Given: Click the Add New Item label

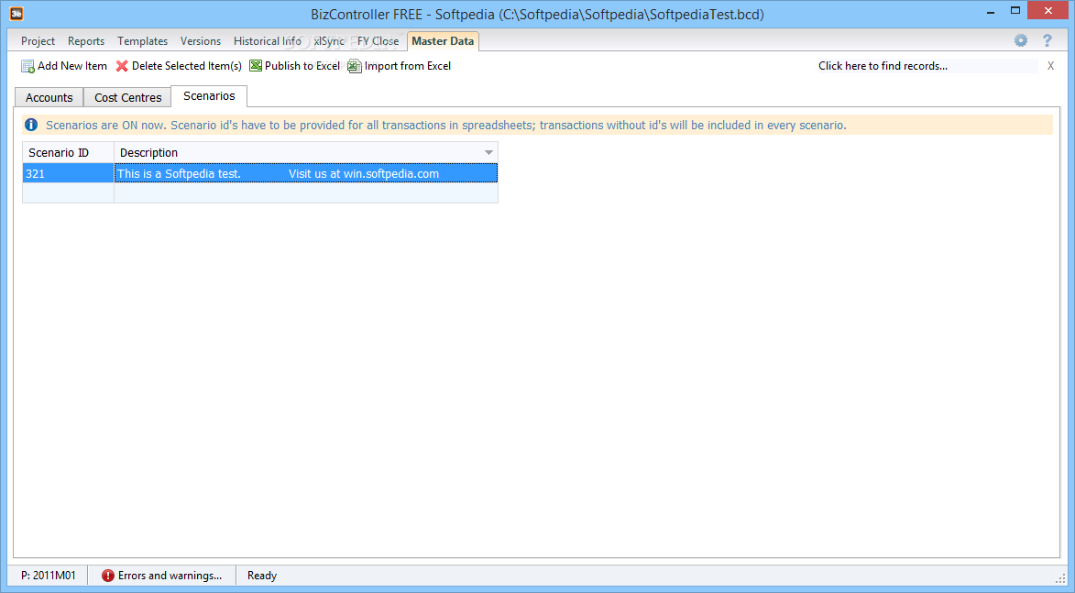Looking at the screenshot, I should [72, 66].
